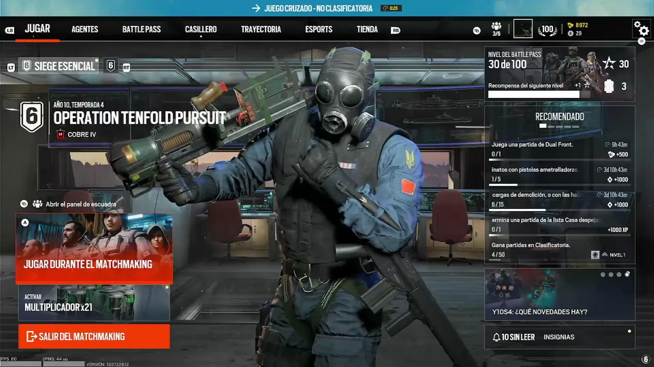Select second Recomendado page indicator

(551, 126)
